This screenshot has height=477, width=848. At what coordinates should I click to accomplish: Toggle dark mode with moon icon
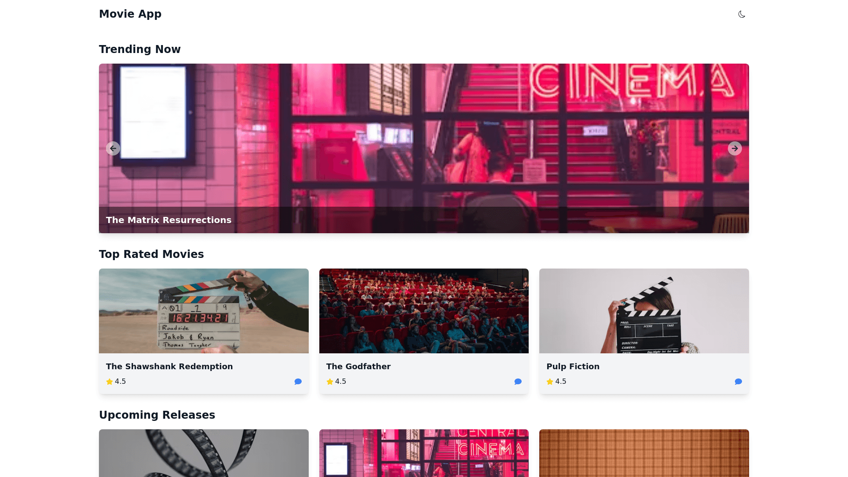(x=742, y=14)
